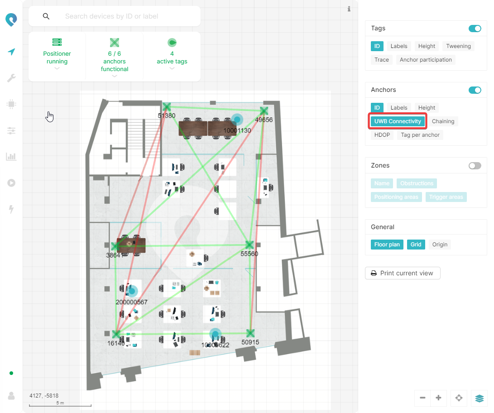Select anchor 55560 on the floor plan
Screen dimensions: 494x413
point(249,245)
